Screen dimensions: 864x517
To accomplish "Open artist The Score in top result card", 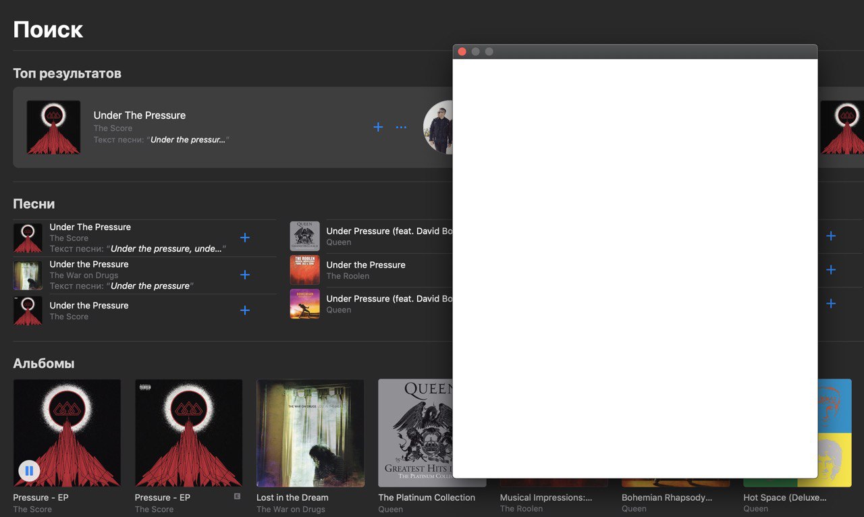I will [113, 128].
